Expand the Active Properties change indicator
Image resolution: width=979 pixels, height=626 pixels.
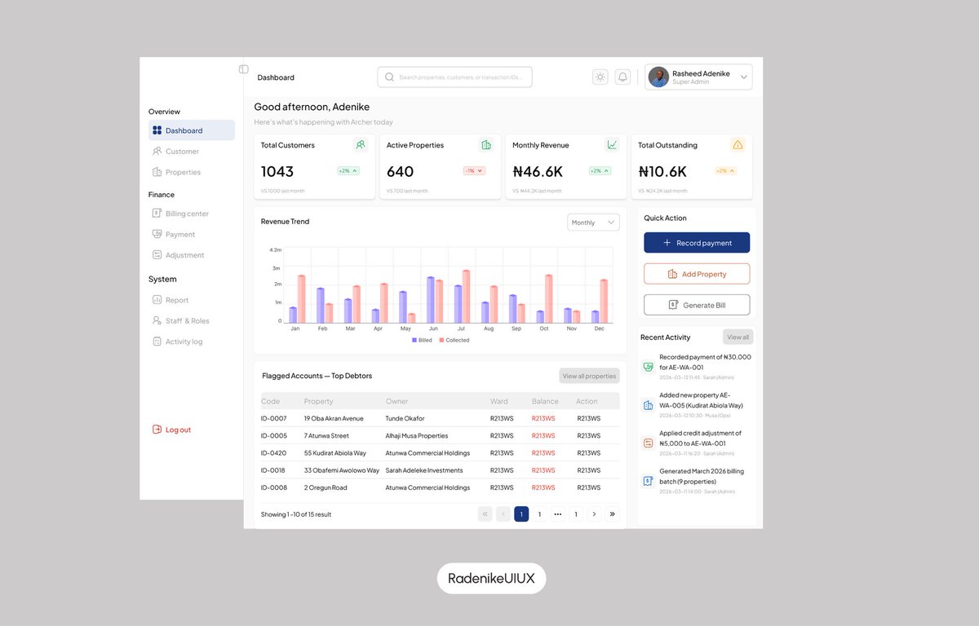click(476, 172)
